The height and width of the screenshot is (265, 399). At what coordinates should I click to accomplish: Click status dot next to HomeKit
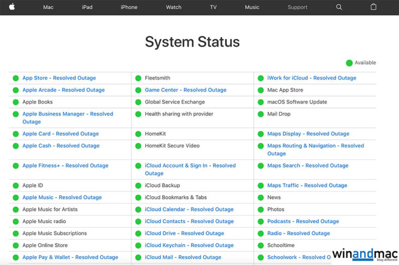(138, 134)
